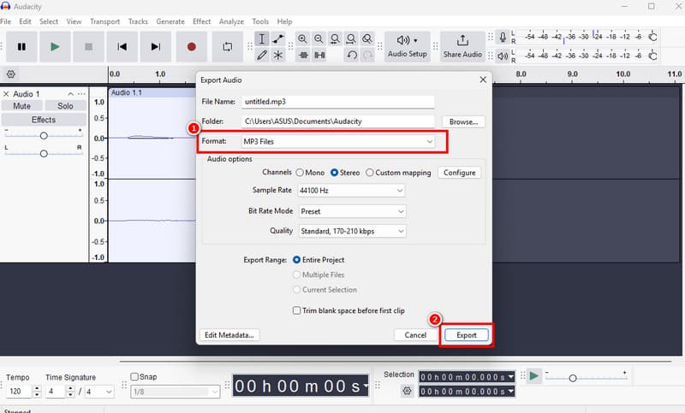Image resolution: width=685 pixels, height=413 pixels.
Task: Click the Stop transport button
Action: tap(89, 47)
